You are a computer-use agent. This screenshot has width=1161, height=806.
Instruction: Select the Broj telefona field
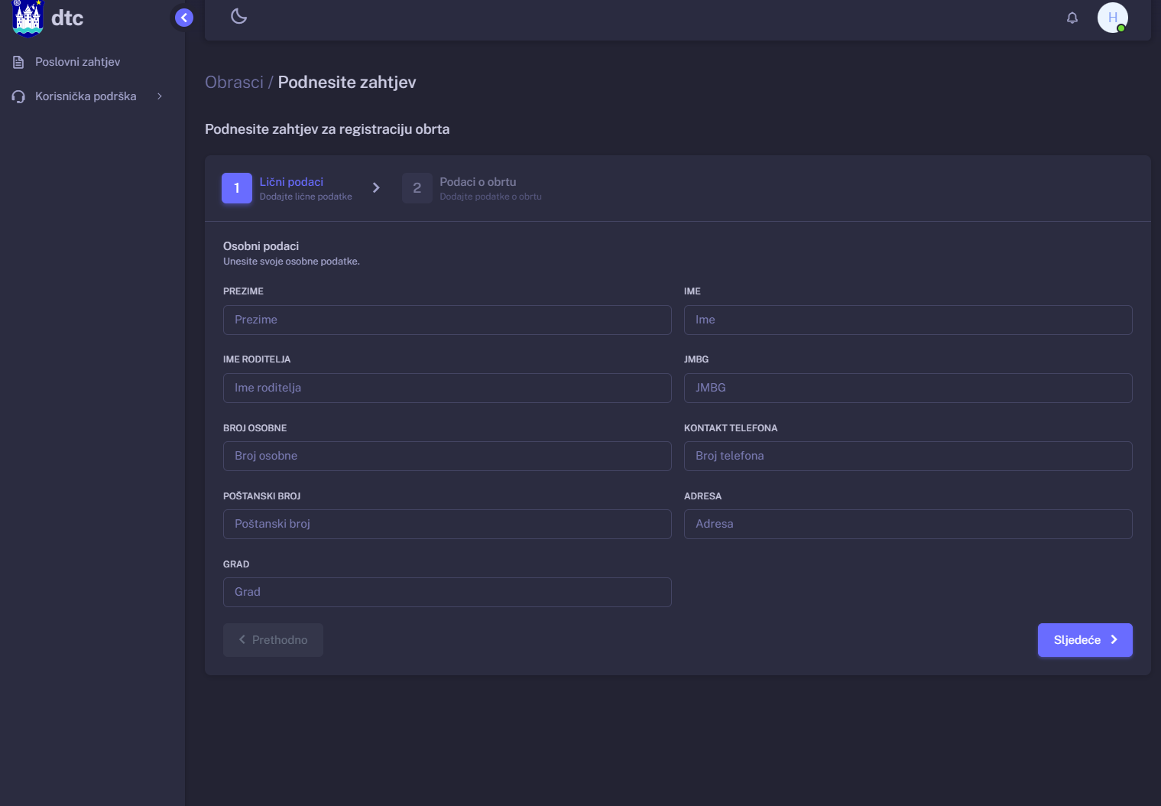[907, 457]
